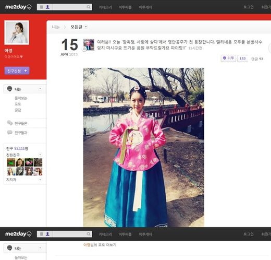
Task: Open the hanbok photo in the post
Action: click(144, 147)
